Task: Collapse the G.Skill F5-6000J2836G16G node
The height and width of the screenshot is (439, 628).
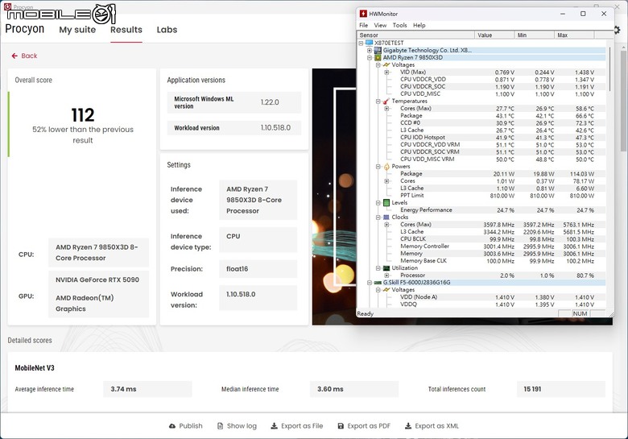Action: [x=370, y=283]
